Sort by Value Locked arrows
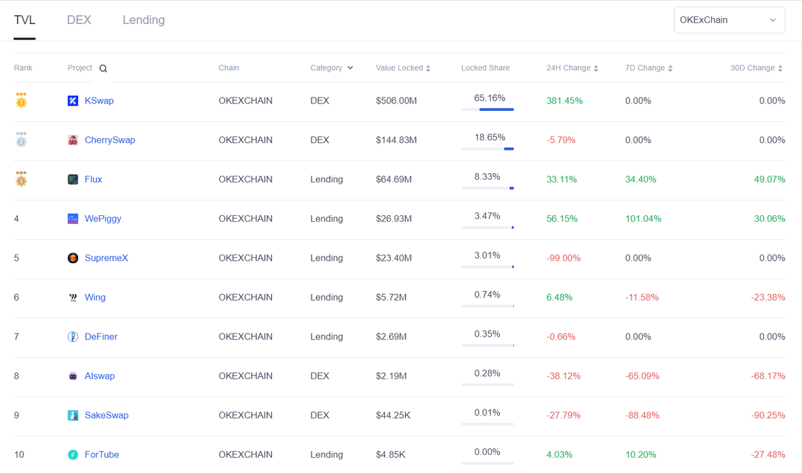 428,68
